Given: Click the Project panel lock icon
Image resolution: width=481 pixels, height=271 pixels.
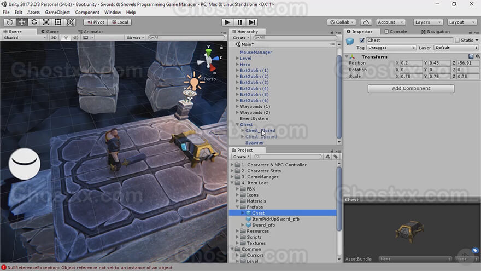Looking at the screenshot, I should pyautogui.click(x=332, y=151).
